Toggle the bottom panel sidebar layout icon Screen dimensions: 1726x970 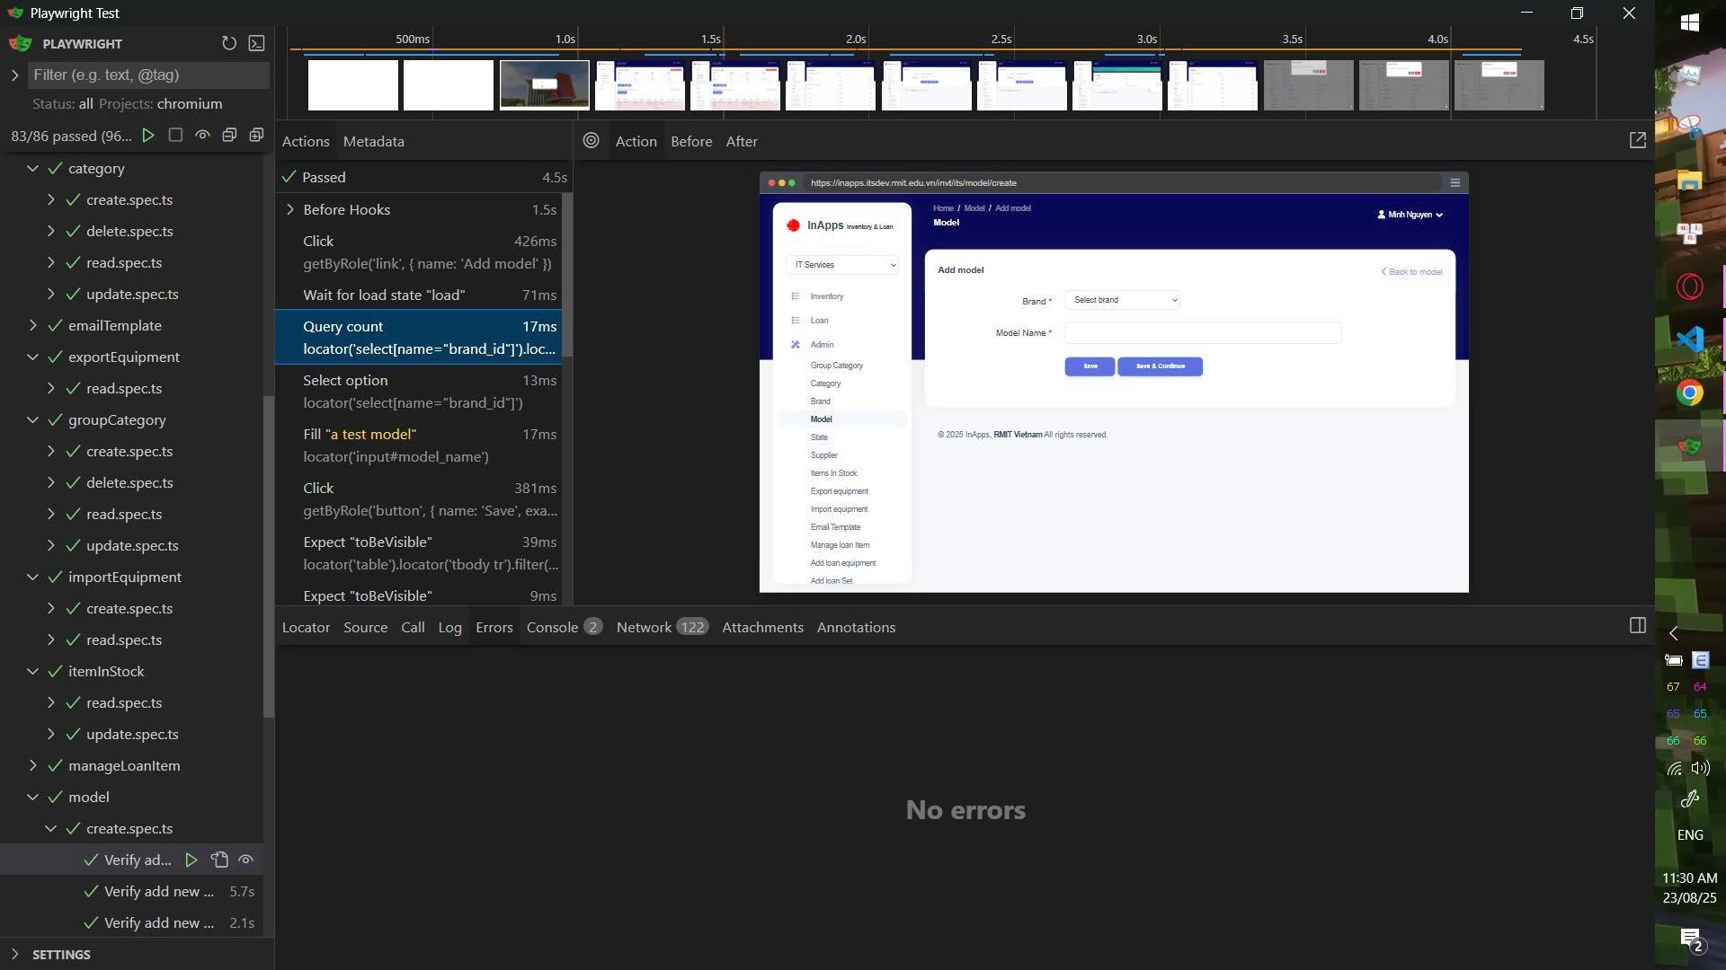(1637, 626)
